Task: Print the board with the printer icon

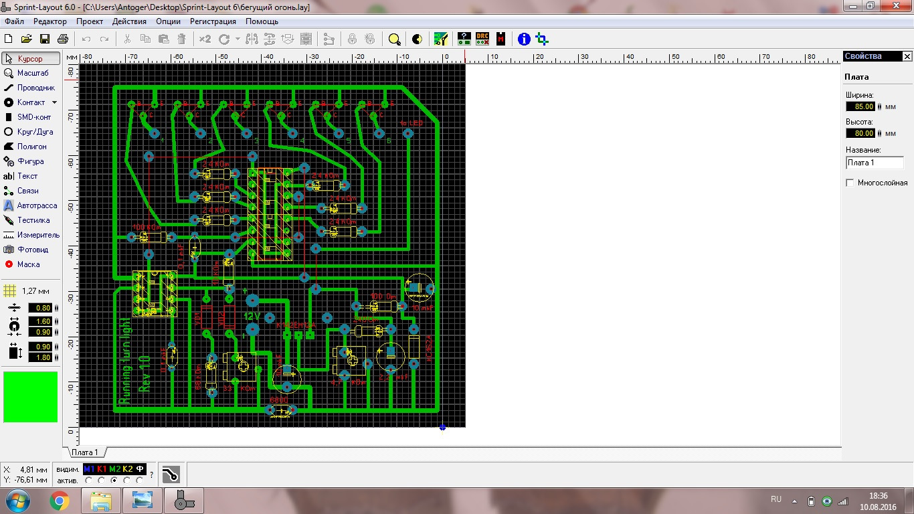Action: [62, 39]
